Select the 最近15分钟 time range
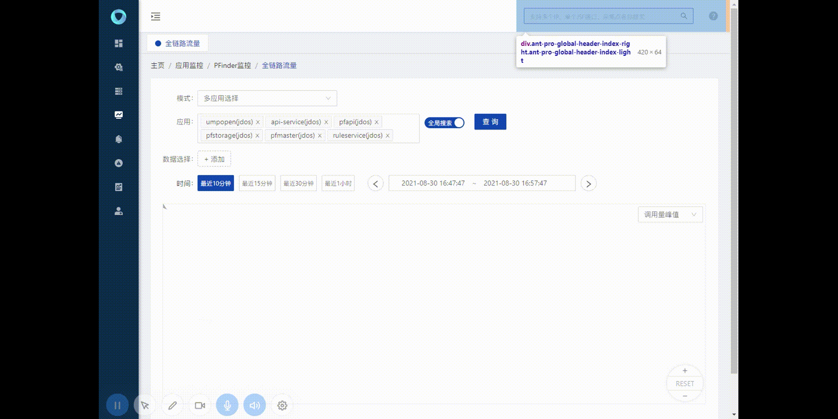The image size is (838, 419). pos(257,183)
